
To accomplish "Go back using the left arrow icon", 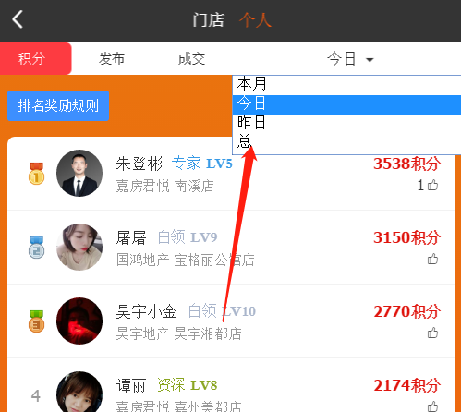I will click(x=18, y=19).
